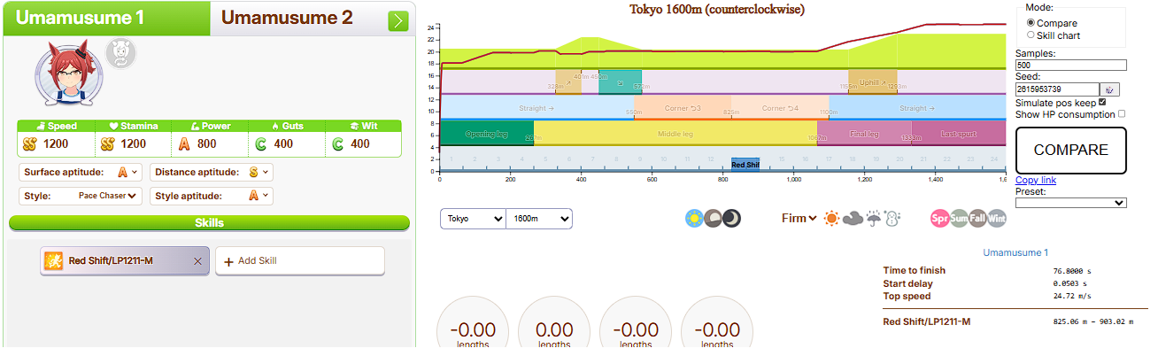The width and height of the screenshot is (1173, 356).
Task: Click the Opening leg chart segment
Action: coord(487,134)
